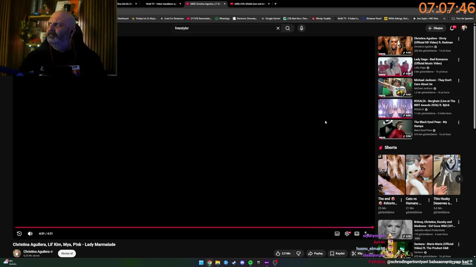Viewport: 476px width, 267px height.
Task: Open more options for ROSALÍA - Berghain
Action: [459, 101]
